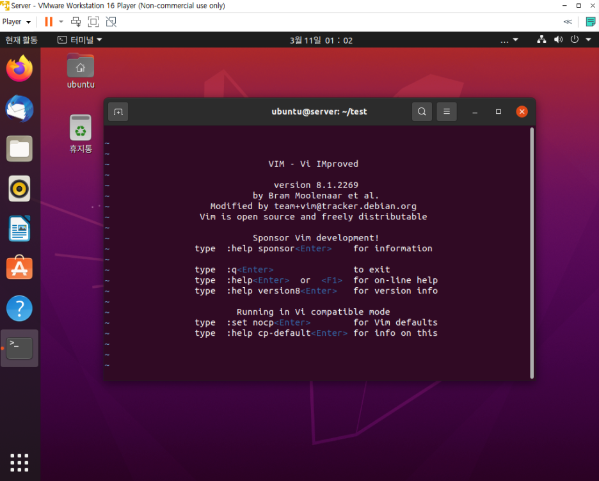
Task: Click the "to exit" text line
Action: [x=372, y=269]
